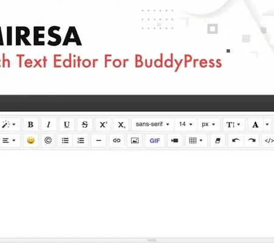This screenshot has width=274, height=243.
Task: Open the line height dropdown
Action: (x=234, y=125)
